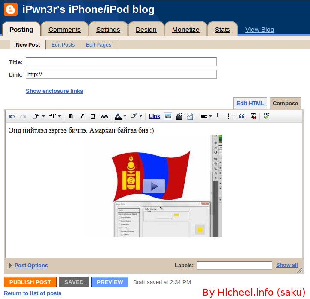The width and height of the screenshot is (310, 299).
Task: Focus the Title input field
Action: pos(121,62)
